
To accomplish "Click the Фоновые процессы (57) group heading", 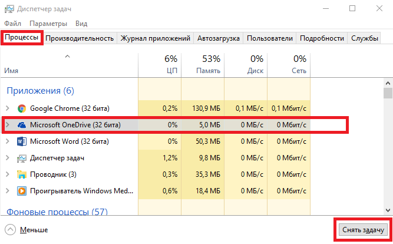I will tap(57, 212).
